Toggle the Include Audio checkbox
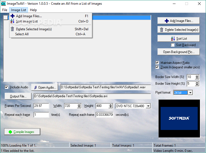The image size is (206, 153). 6,87
